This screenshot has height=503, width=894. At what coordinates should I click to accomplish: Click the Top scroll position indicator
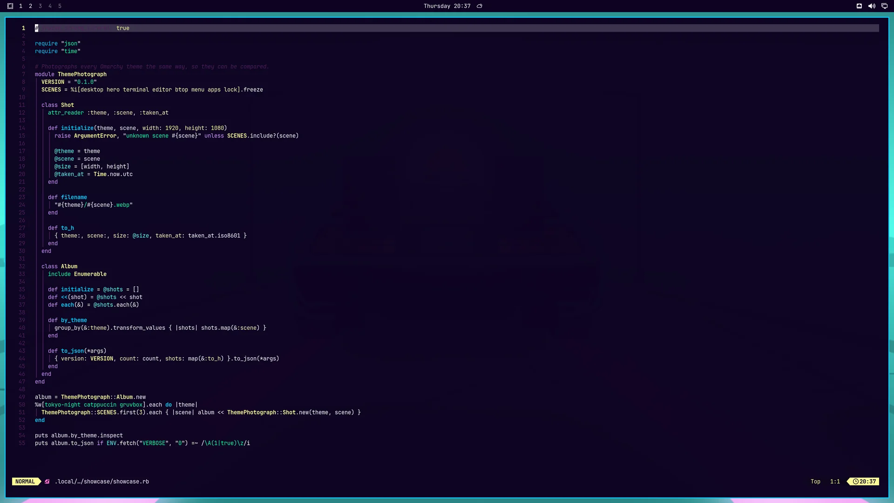tap(815, 482)
